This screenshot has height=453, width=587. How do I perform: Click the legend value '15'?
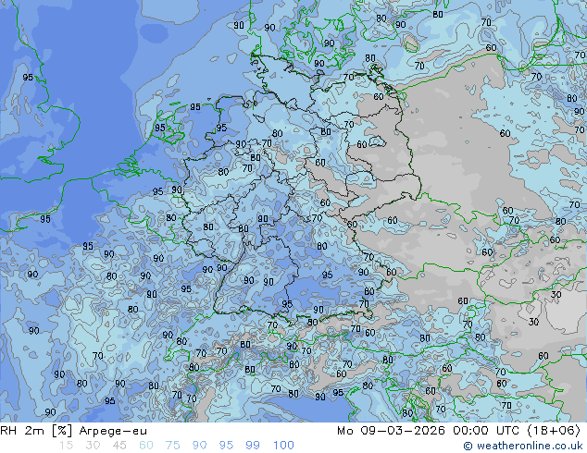[66, 446]
